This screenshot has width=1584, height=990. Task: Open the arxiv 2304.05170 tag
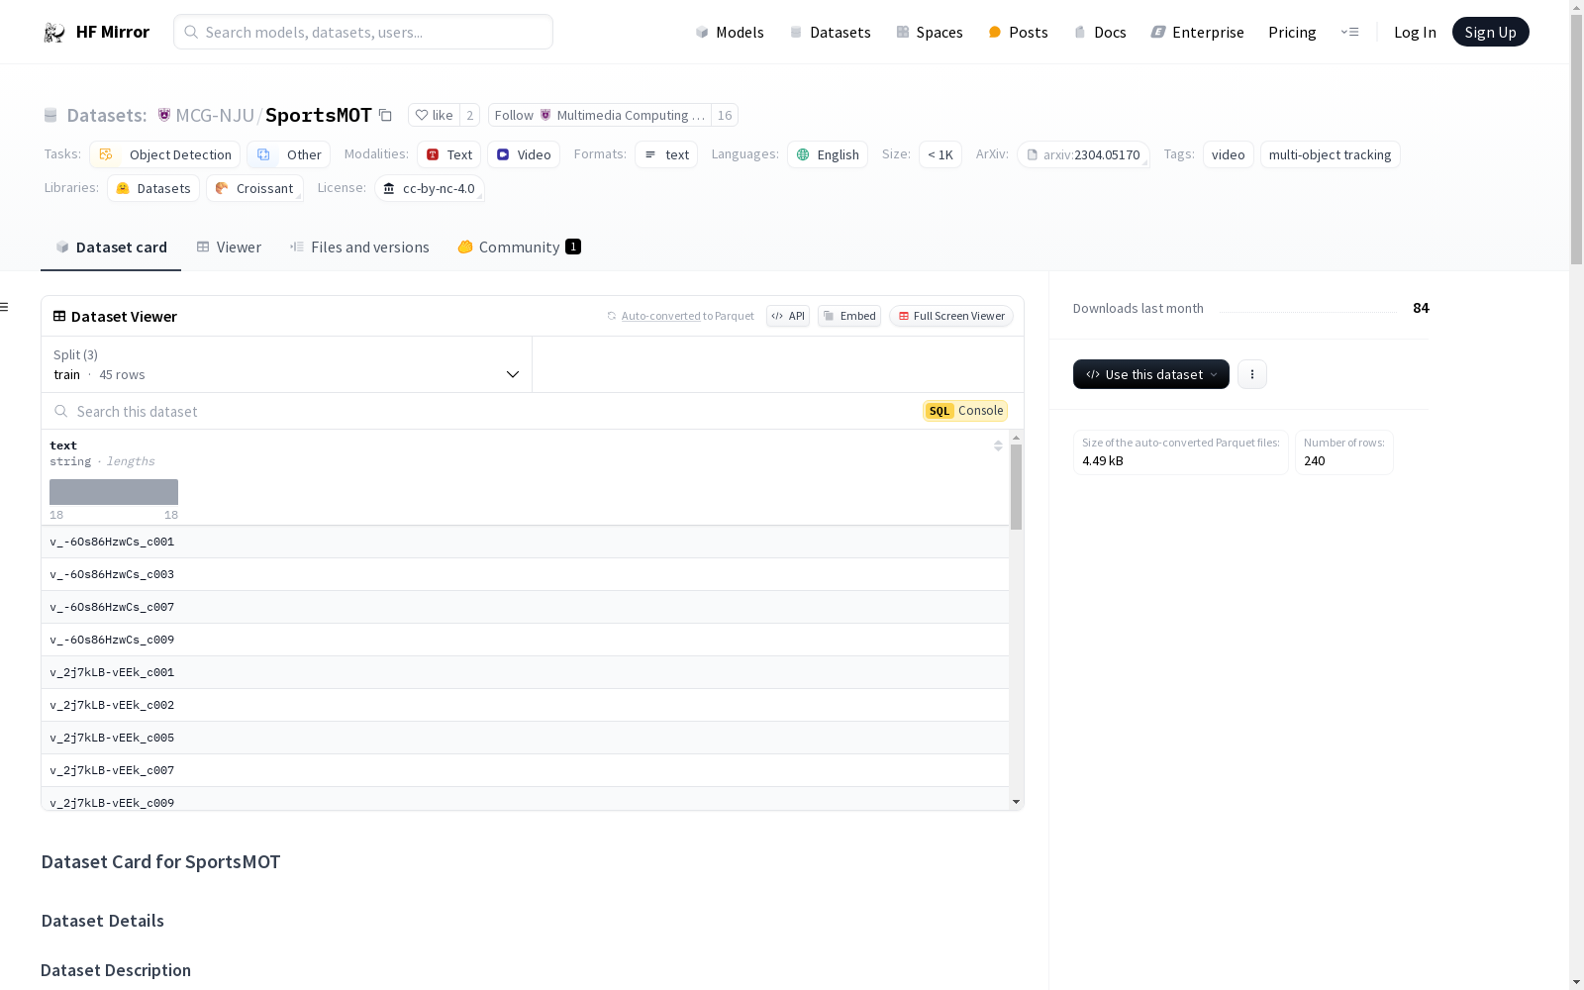(x=1083, y=155)
